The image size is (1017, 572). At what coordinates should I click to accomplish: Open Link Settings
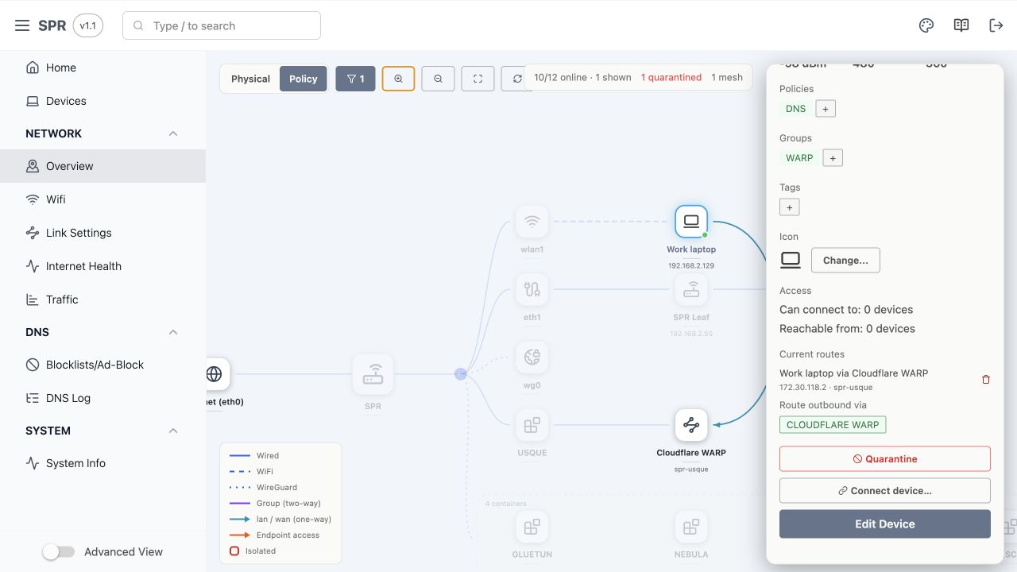(x=102, y=233)
